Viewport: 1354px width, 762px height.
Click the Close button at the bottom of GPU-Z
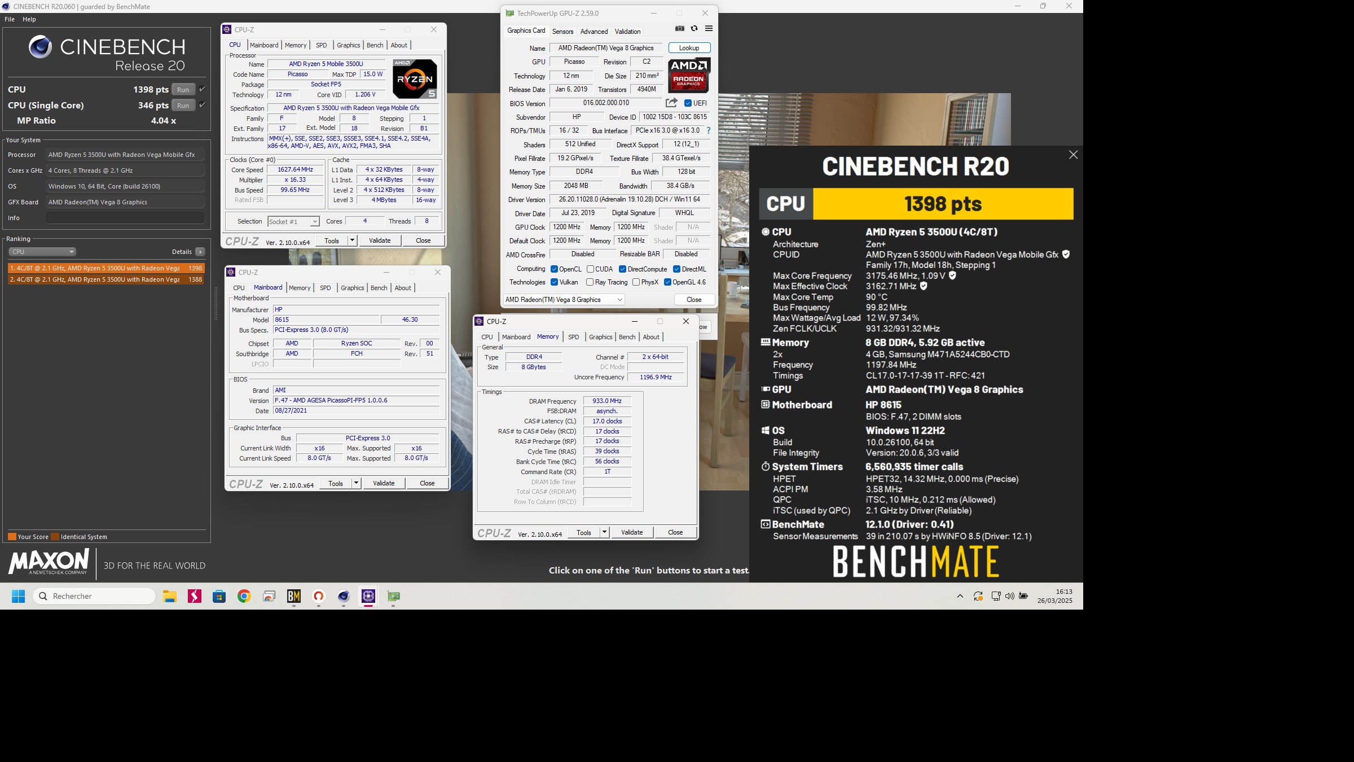pos(694,300)
